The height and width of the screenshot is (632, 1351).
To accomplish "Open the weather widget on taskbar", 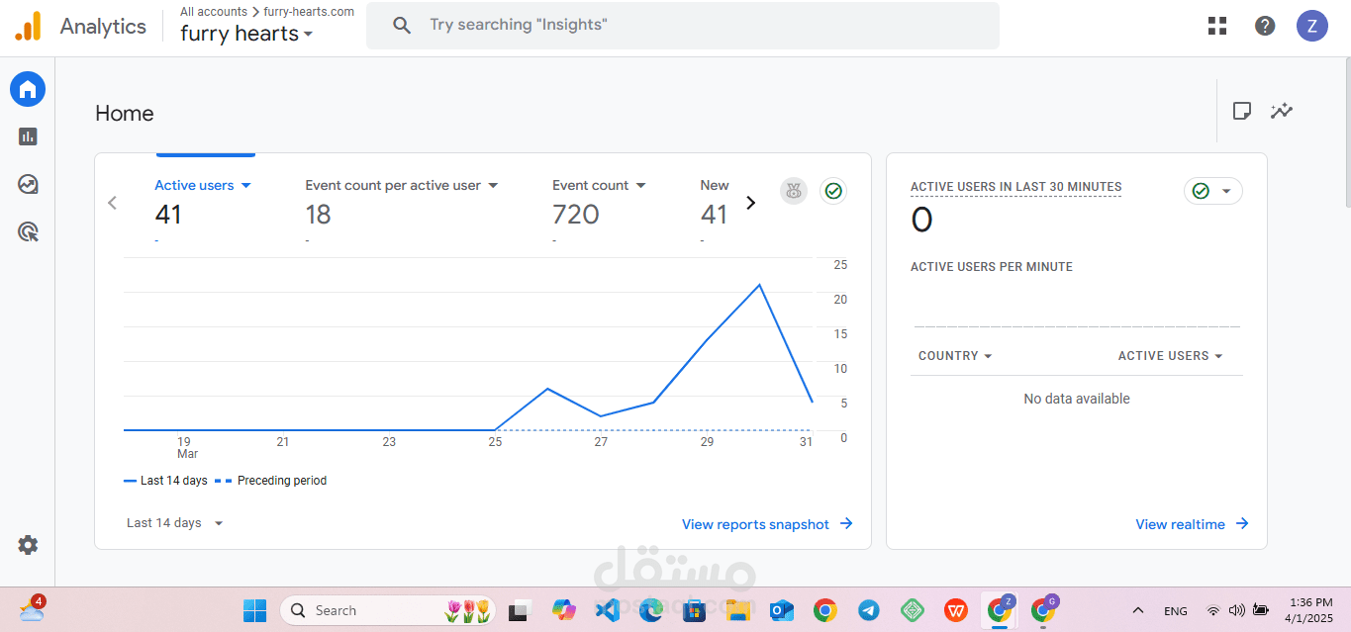I will point(31,610).
